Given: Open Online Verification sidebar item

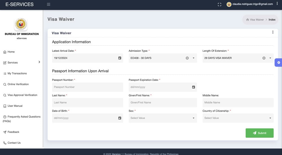Looking at the screenshot, I should point(18,84).
